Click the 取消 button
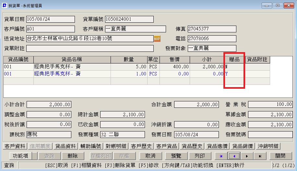Image resolution: width=297 pixels, height=171 pixels. 150,156
